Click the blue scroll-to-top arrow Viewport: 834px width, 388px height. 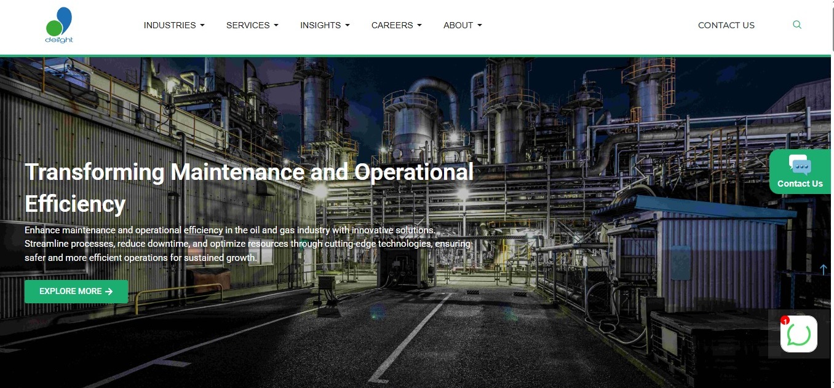(x=823, y=270)
